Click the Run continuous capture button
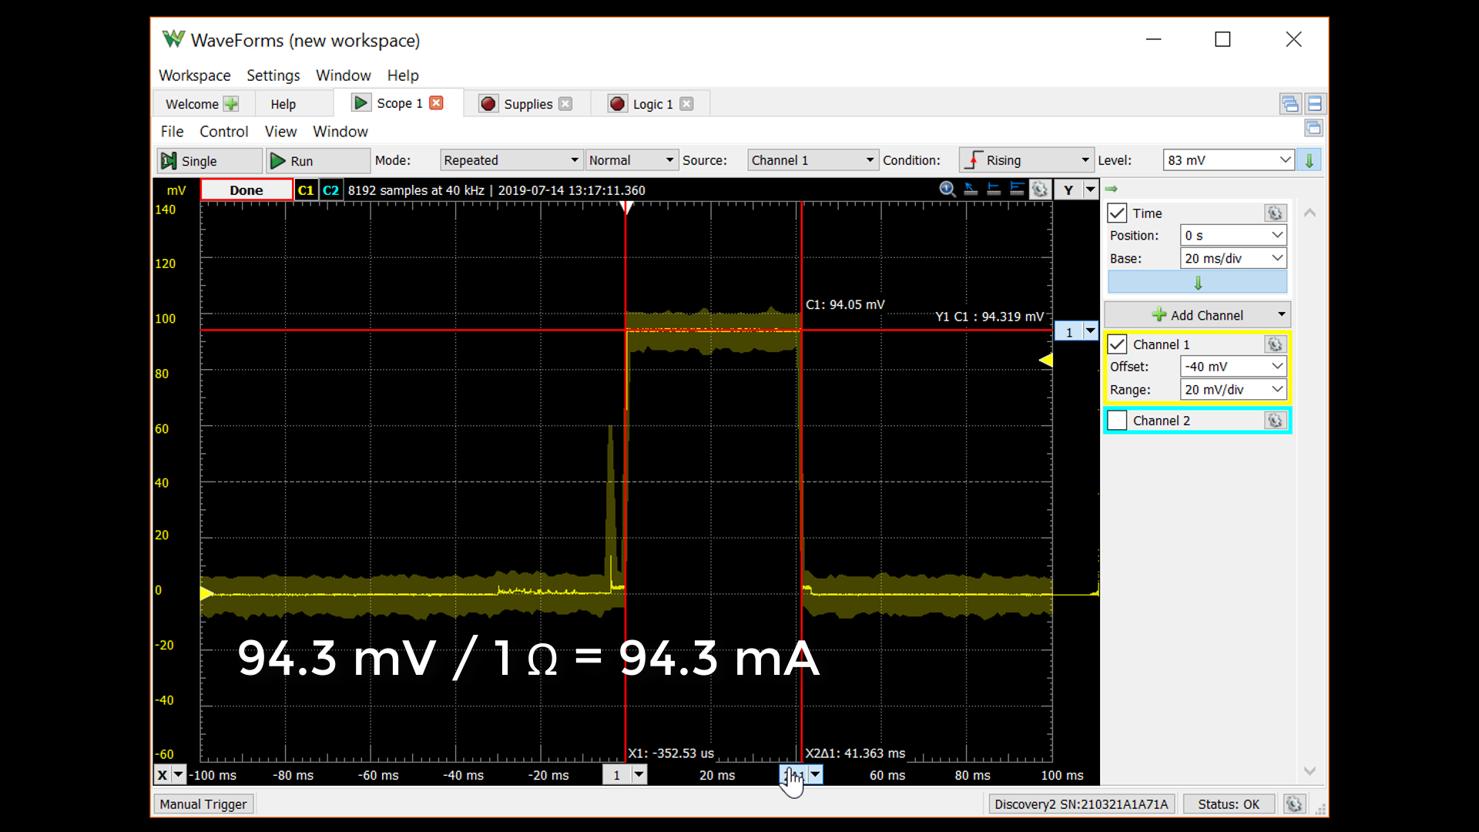Screen dimensions: 1479x832 coord(302,160)
